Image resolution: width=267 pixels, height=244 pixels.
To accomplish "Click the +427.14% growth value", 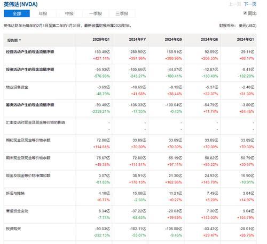I will (x=101, y=58).
